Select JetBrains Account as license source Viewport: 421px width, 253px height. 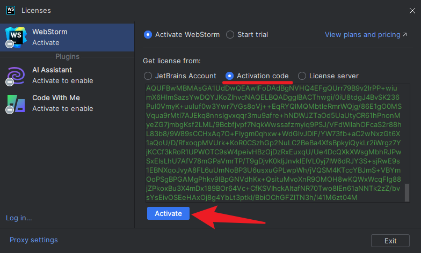click(148, 76)
